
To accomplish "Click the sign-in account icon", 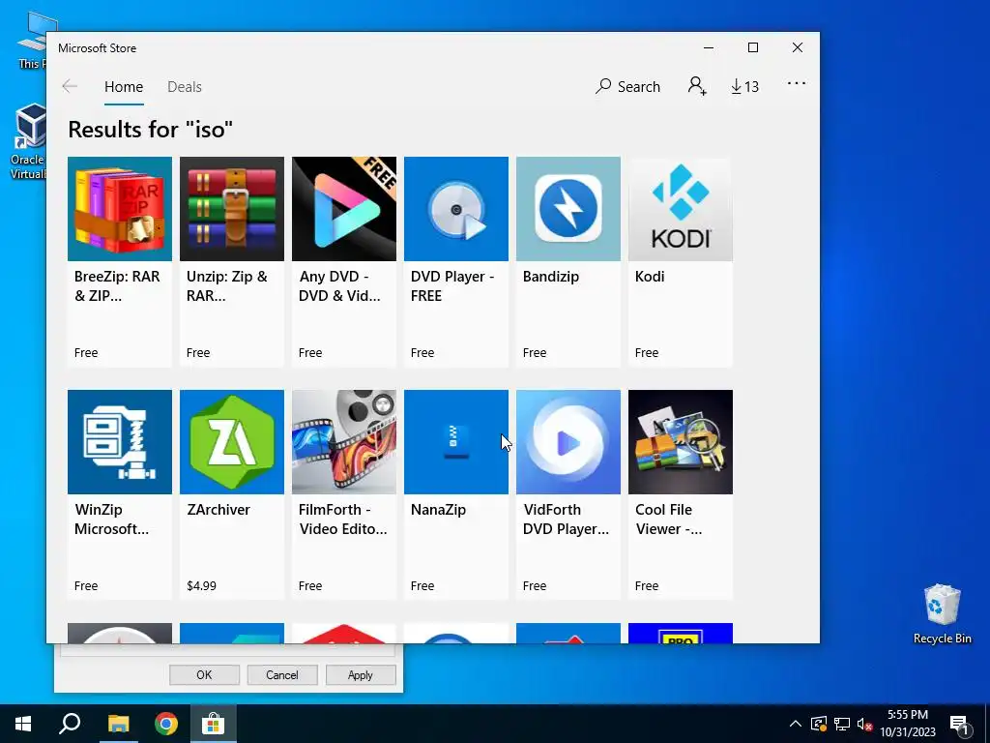I will click(697, 86).
